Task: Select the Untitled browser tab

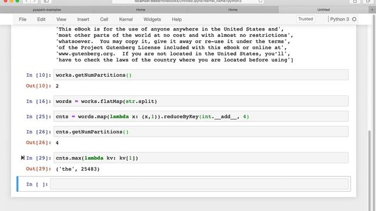Action: (x=324, y=10)
